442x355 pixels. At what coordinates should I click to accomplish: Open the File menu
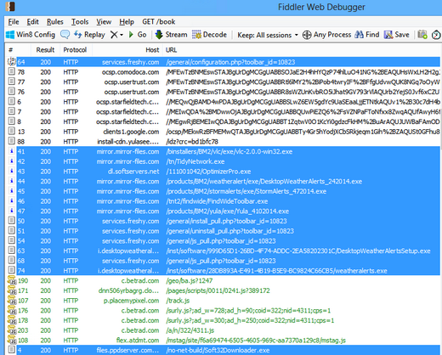(x=14, y=22)
